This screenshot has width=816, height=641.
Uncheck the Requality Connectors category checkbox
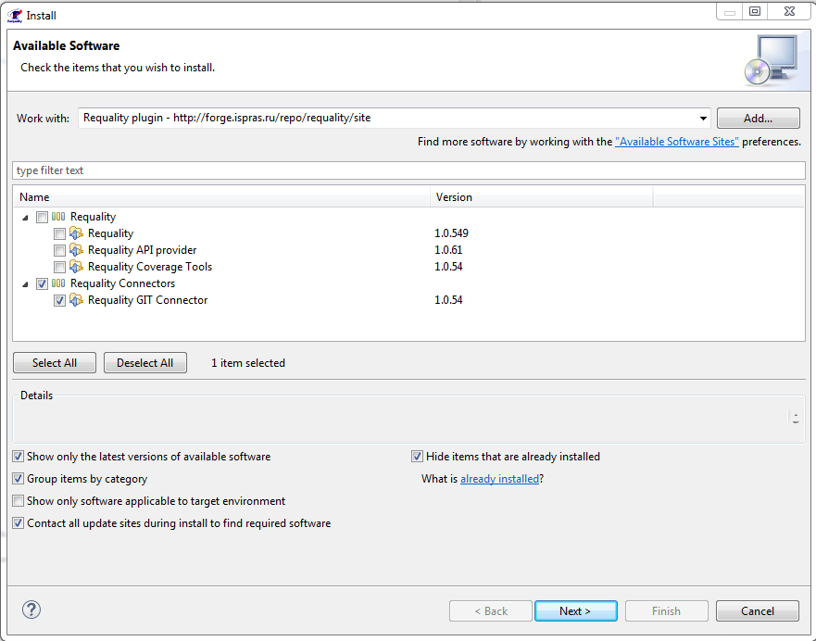click(x=43, y=283)
